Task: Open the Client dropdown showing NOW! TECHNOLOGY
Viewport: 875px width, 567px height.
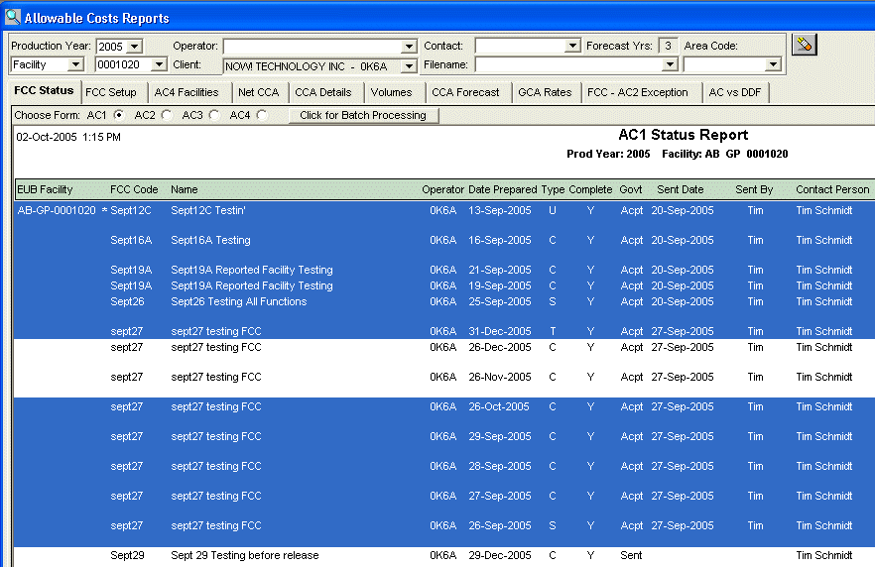Action: (x=409, y=65)
